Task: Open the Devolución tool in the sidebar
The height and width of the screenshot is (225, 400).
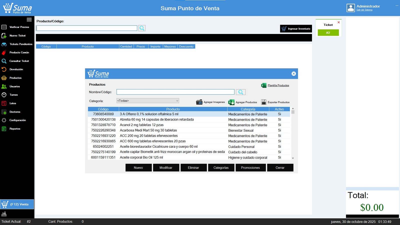Action: [4, 69]
